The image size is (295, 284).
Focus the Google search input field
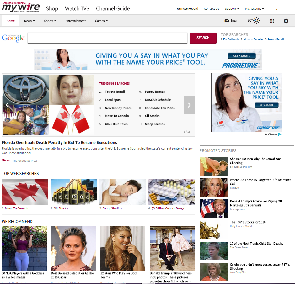pyautogui.click(x=107, y=38)
